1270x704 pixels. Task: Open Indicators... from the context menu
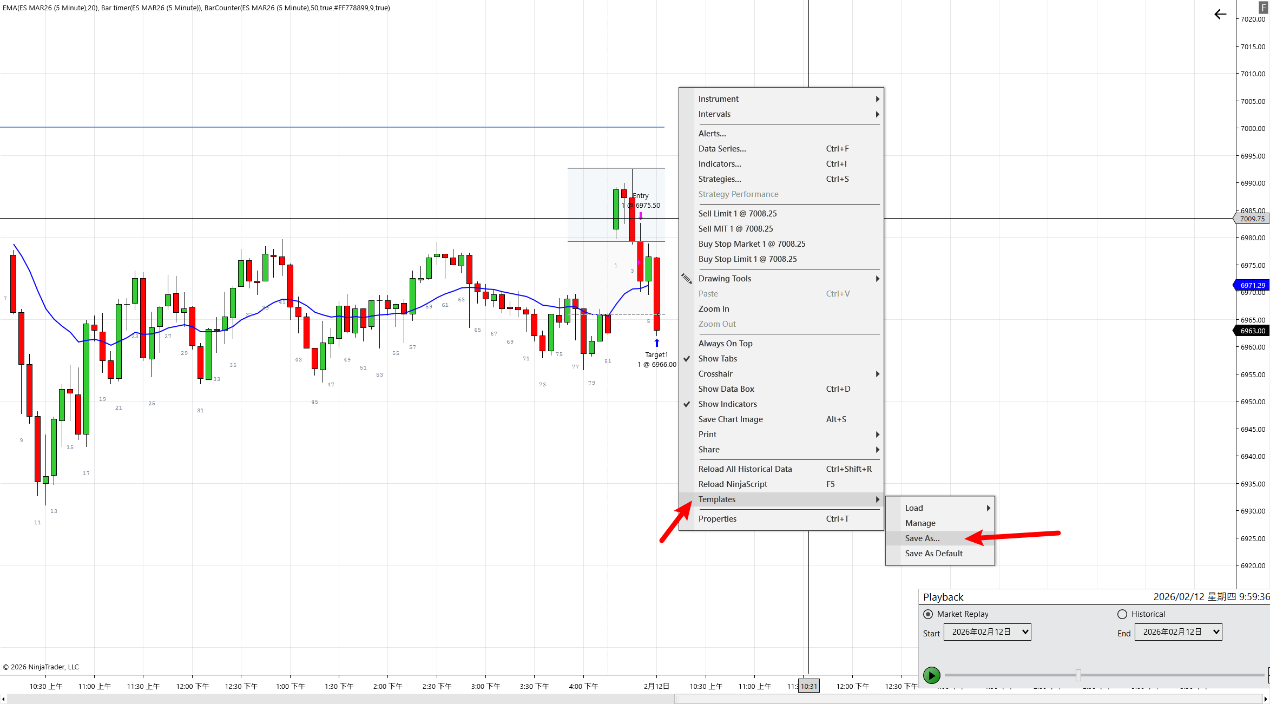coord(720,164)
